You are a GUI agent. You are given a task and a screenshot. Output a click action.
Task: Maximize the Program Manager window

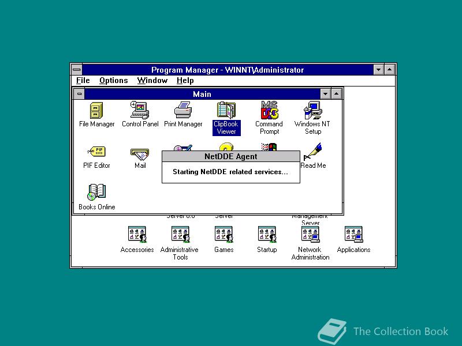389,70
